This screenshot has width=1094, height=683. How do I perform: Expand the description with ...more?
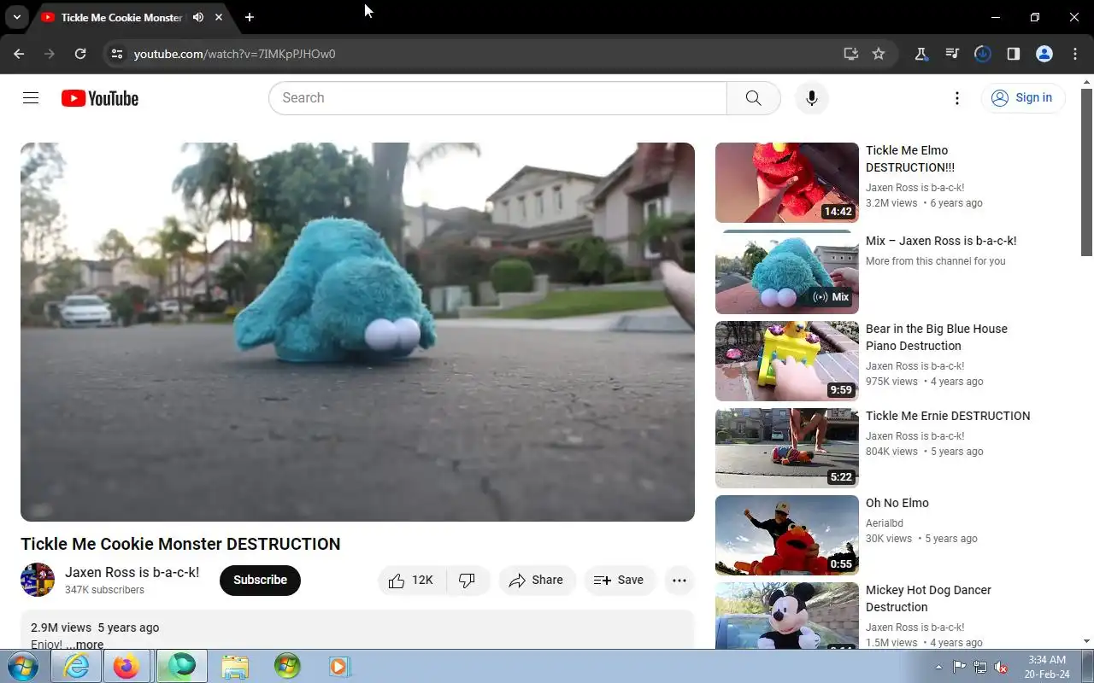tap(85, 645)
